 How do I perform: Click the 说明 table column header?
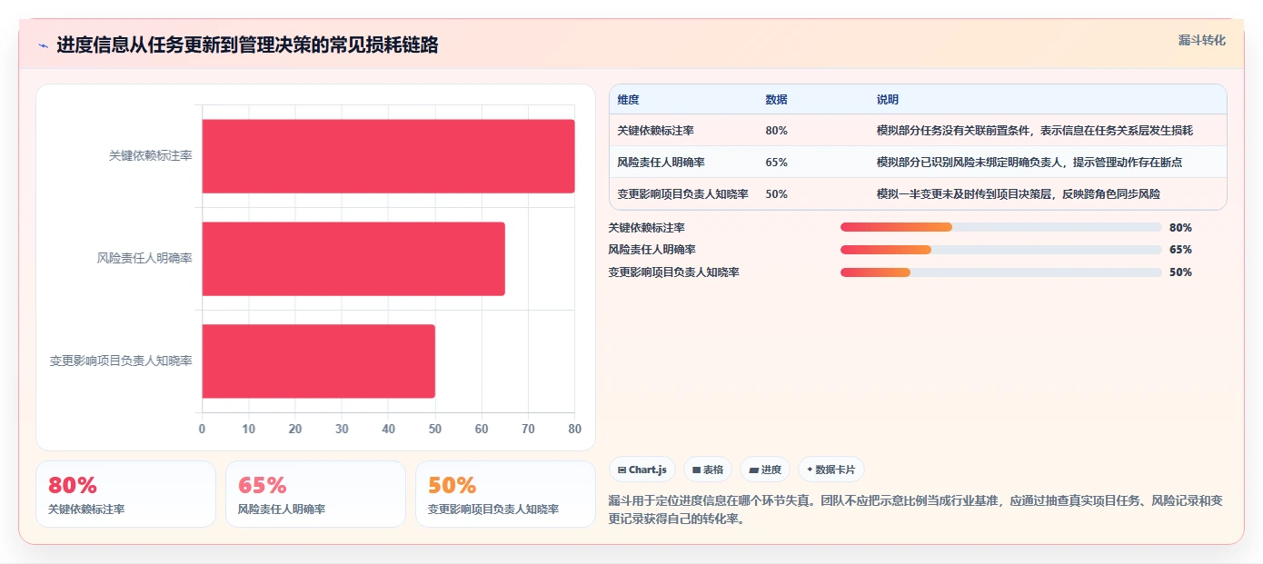[x=887, y=100]
